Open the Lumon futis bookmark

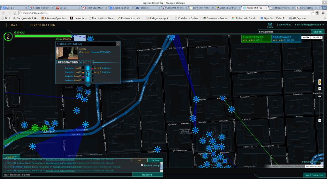pos(78,18)
